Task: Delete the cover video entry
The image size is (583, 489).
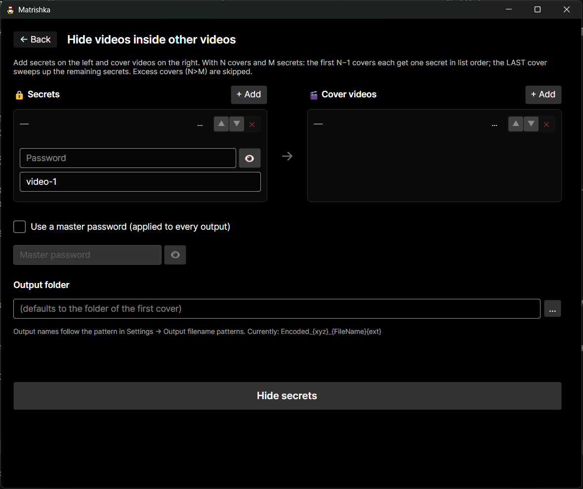Action: 546,124
